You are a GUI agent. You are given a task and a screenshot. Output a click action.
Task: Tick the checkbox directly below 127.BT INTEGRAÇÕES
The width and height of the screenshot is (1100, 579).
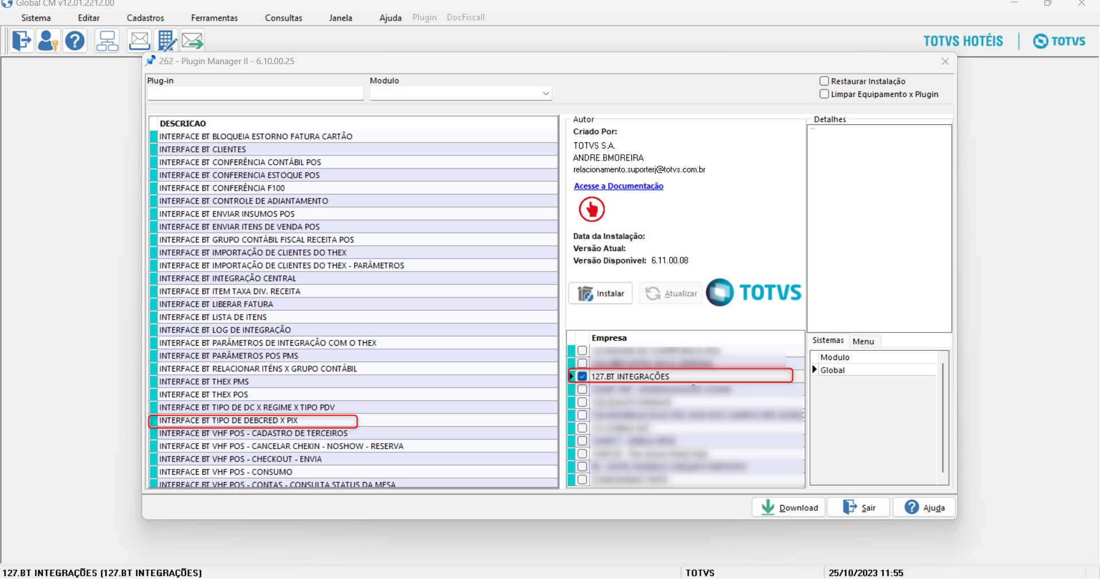click(582, 389)
